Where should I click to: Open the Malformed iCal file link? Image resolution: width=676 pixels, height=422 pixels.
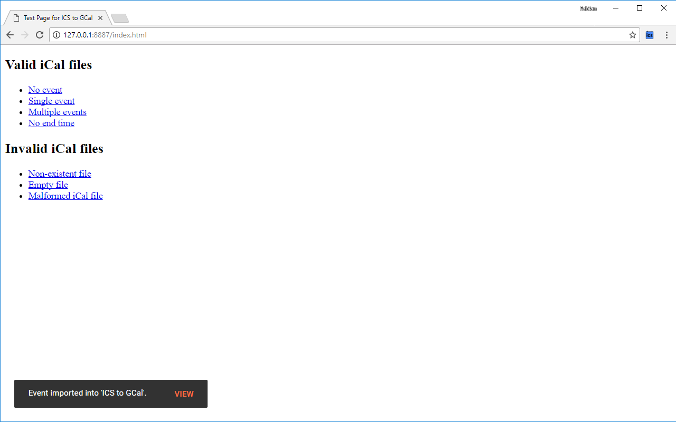tap(65, 196)
